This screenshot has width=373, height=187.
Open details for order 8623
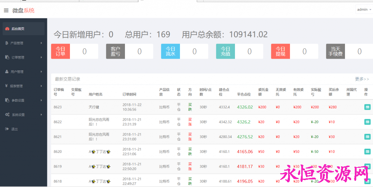point(367,107)
